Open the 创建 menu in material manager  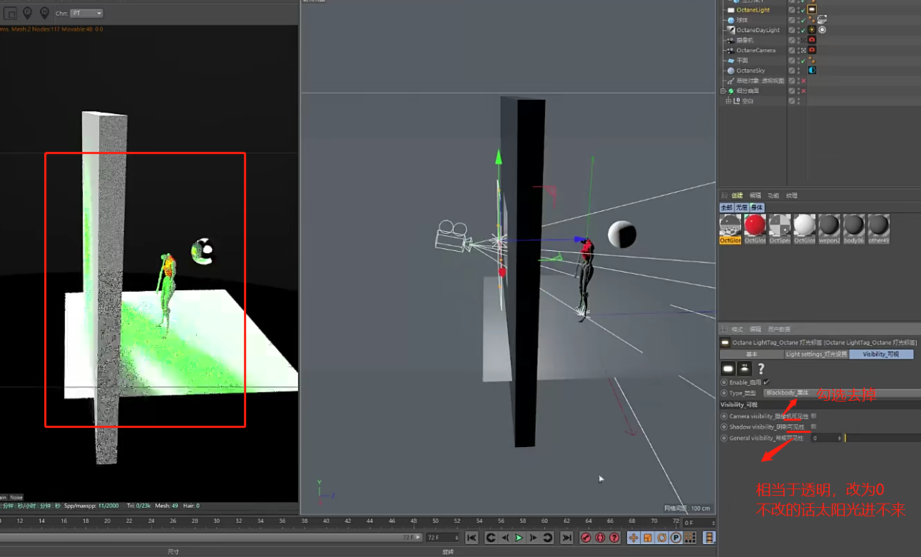point(737,195)
